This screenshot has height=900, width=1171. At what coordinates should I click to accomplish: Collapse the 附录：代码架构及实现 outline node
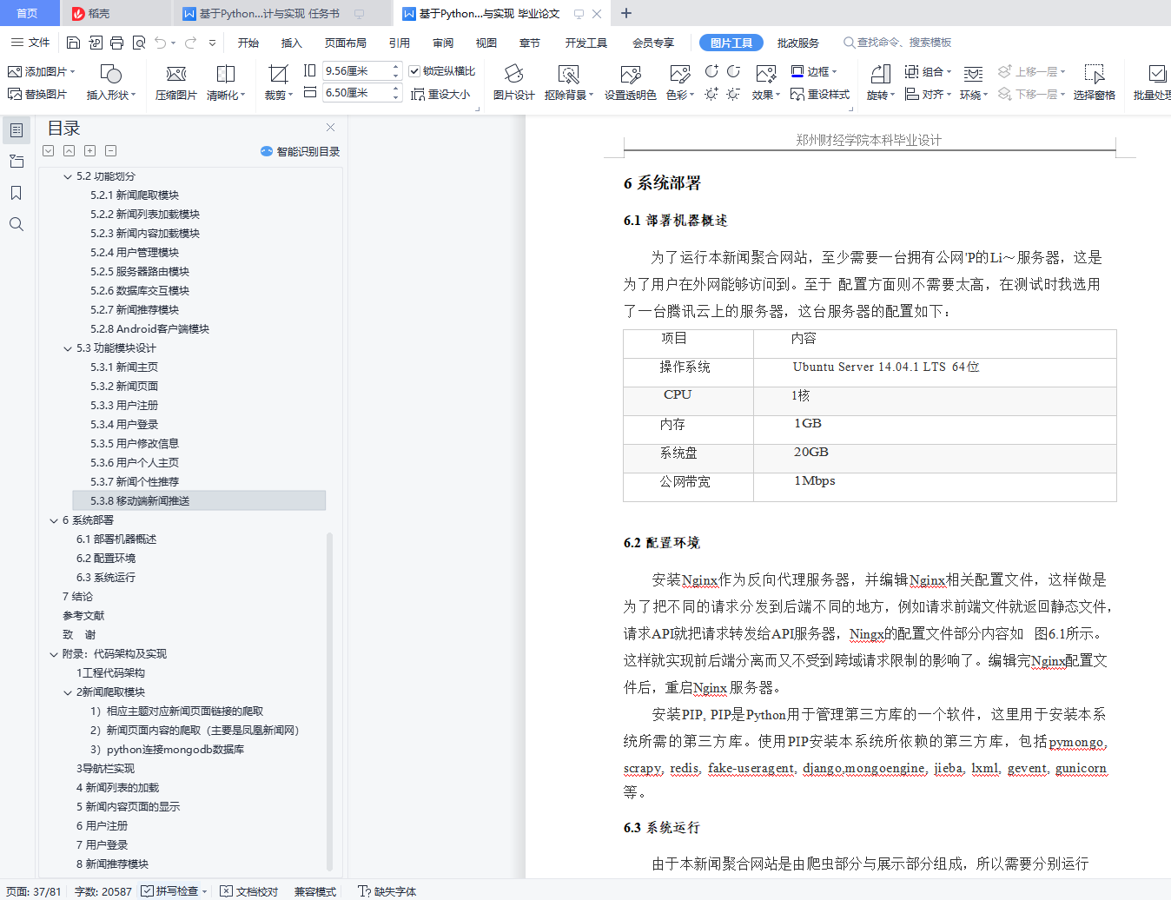tap(54, 654)
